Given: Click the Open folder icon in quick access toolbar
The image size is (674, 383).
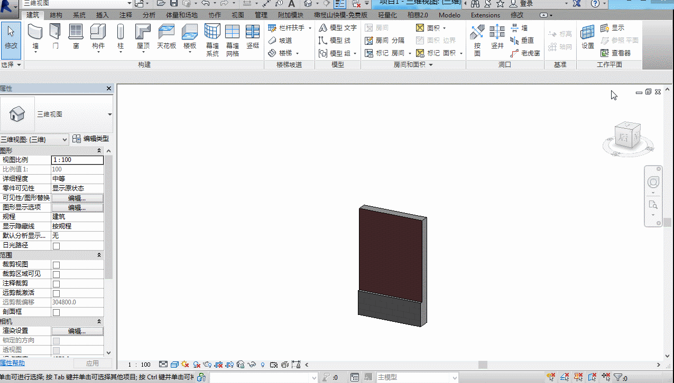Looking at the screenshot, I should click(162, 3).
